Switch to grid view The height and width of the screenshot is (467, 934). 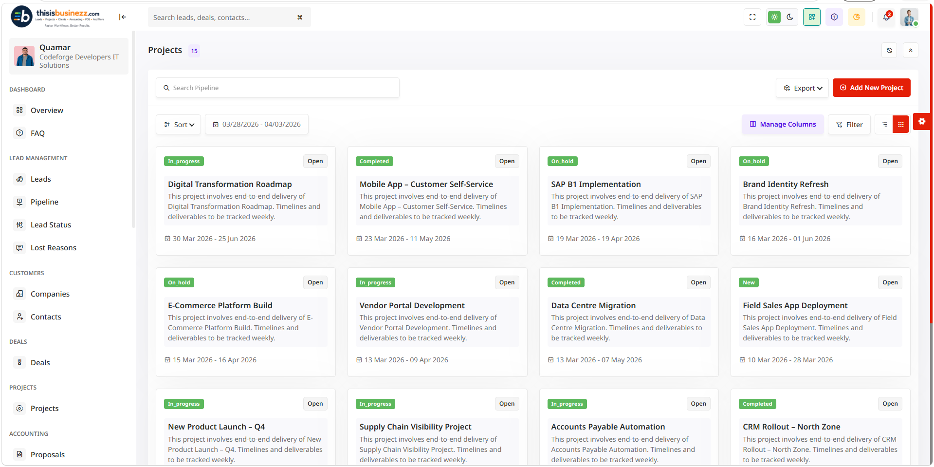pos(901,124)
